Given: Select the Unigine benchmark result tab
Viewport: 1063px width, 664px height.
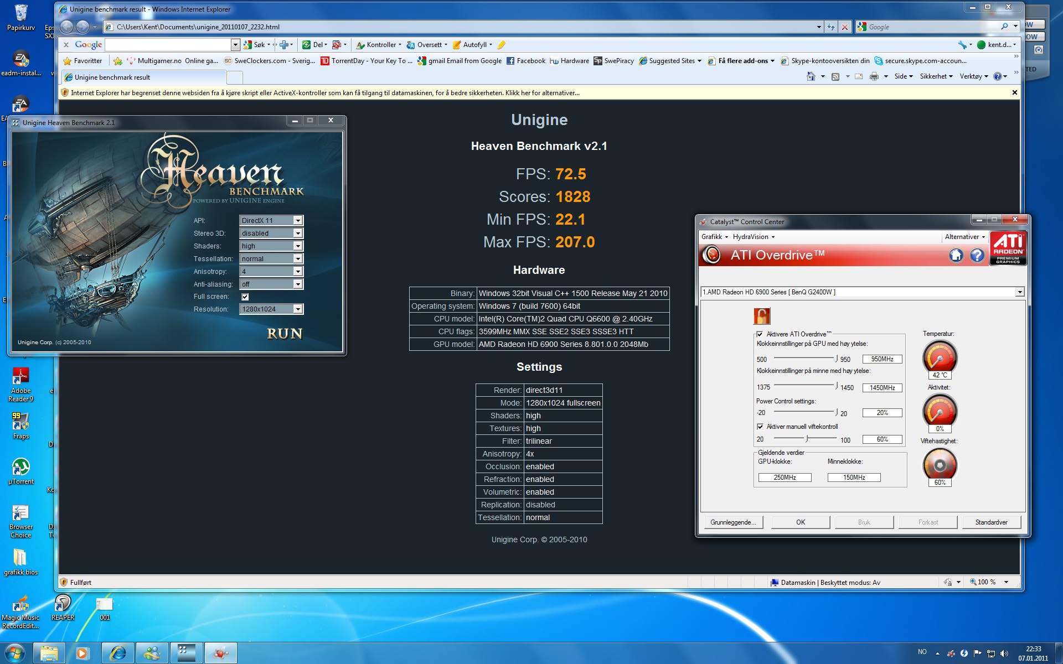Looking at the screenshot, I should 143,77.
